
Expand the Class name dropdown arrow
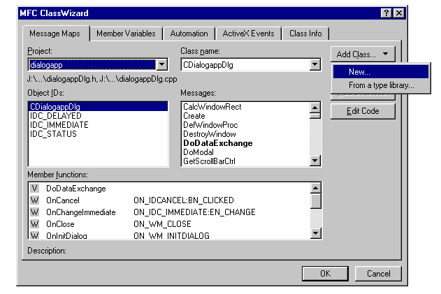point(315,65)
